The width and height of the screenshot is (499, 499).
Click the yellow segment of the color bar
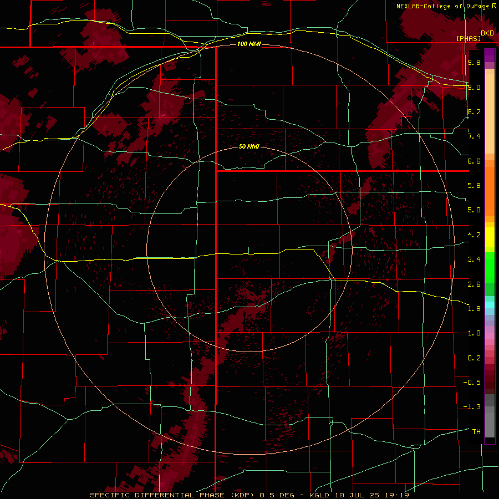[x=490, y=237]
